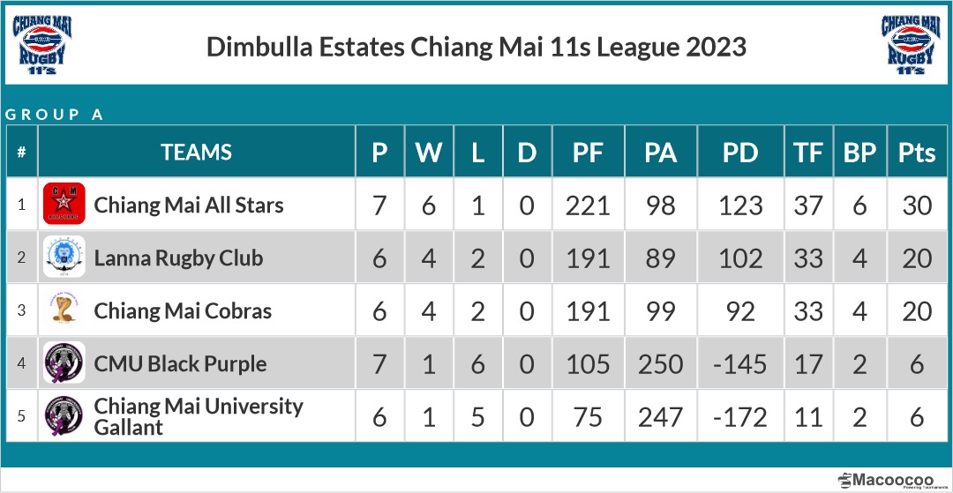
Task: Select the TEAMS column header
Action: (x=197, y=153)
